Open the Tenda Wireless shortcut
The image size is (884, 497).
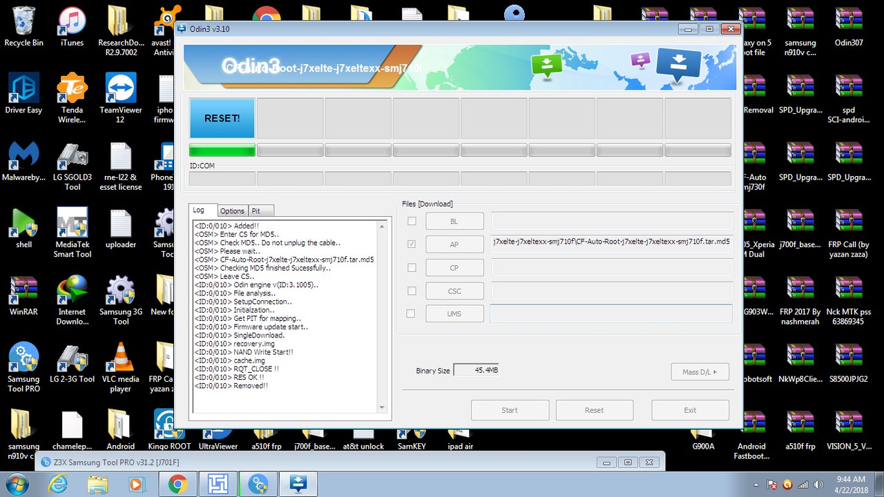(x=72, y=99)
